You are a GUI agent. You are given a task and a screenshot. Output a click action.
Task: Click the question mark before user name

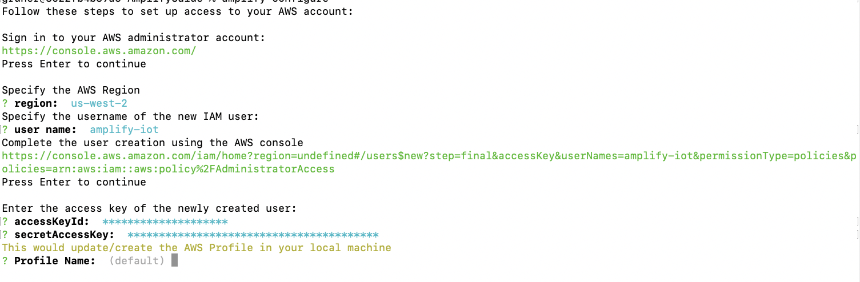coord(5,130)
